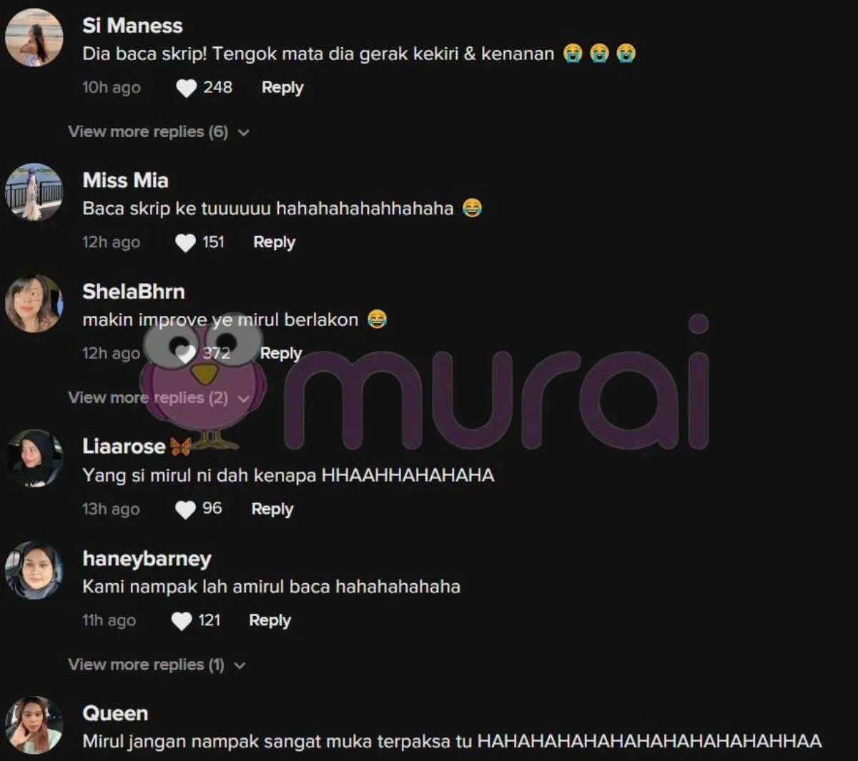Reply to Liaarose's comment
Screen dimensions: 858x761
click(272, 509)
